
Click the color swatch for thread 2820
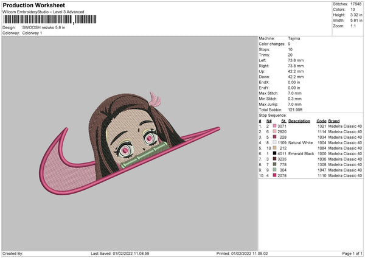[274, 131]
